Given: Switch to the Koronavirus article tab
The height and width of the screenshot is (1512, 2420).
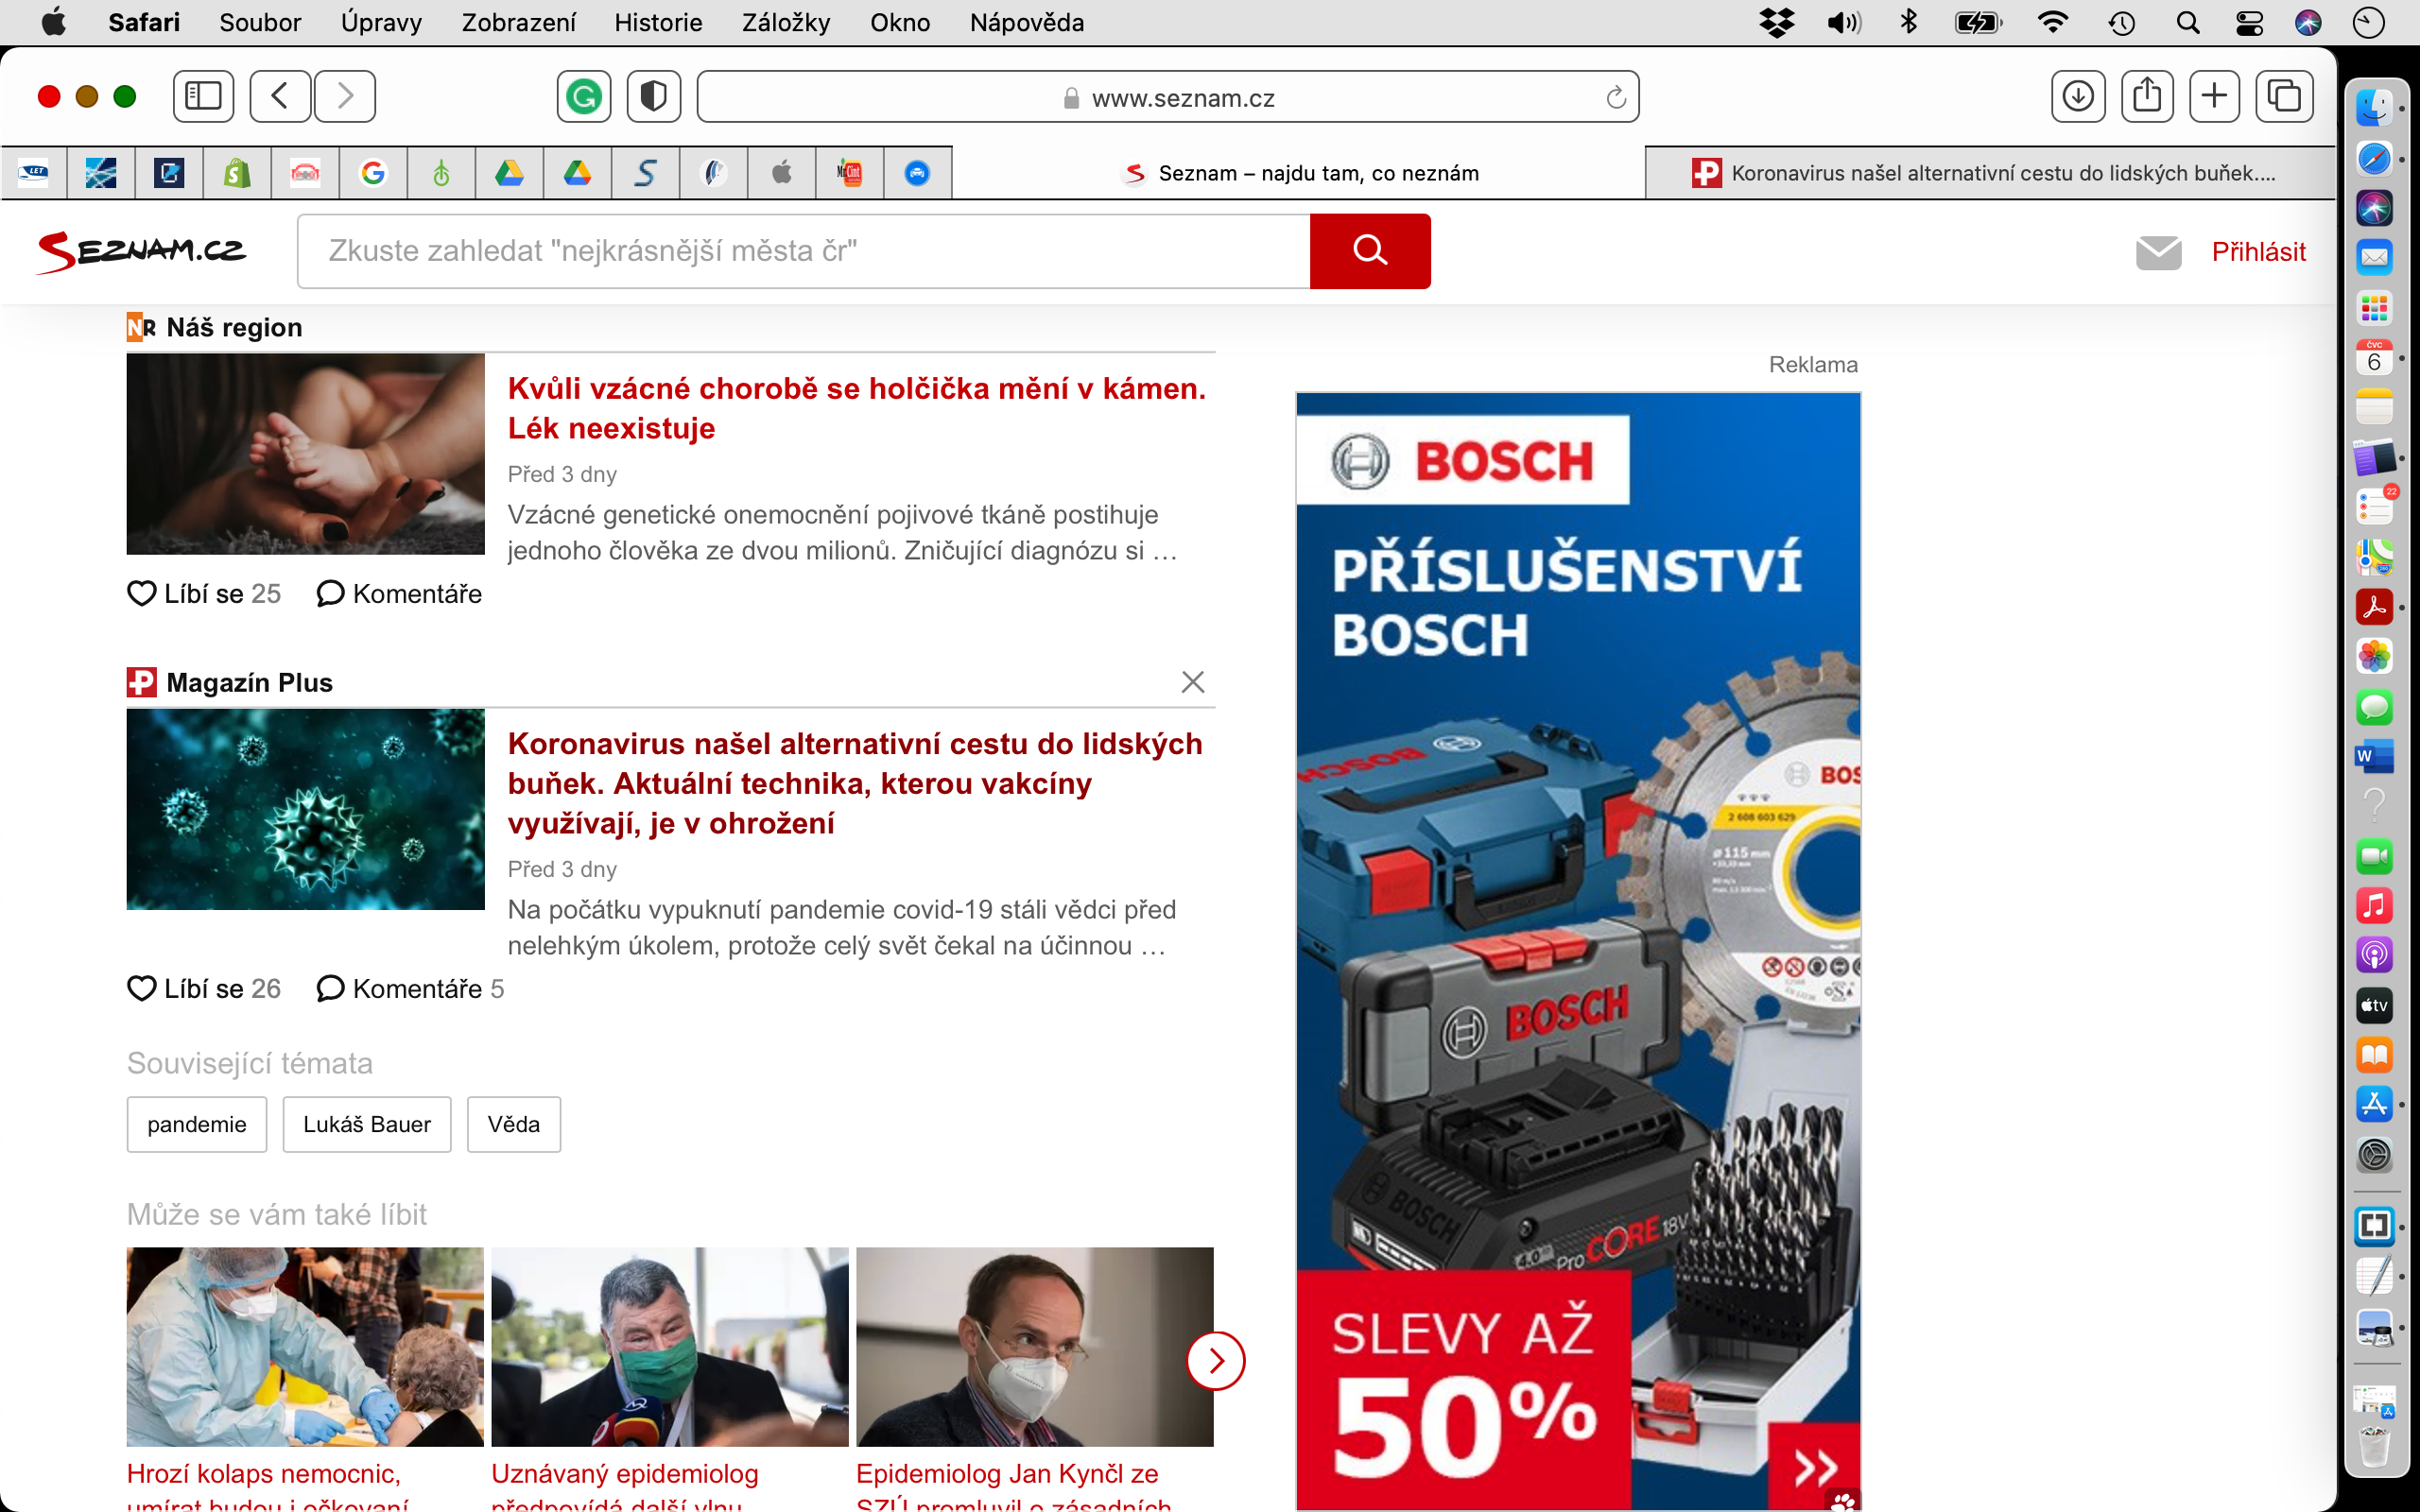Looking at the screenshot, I should tap(1990, 173).
